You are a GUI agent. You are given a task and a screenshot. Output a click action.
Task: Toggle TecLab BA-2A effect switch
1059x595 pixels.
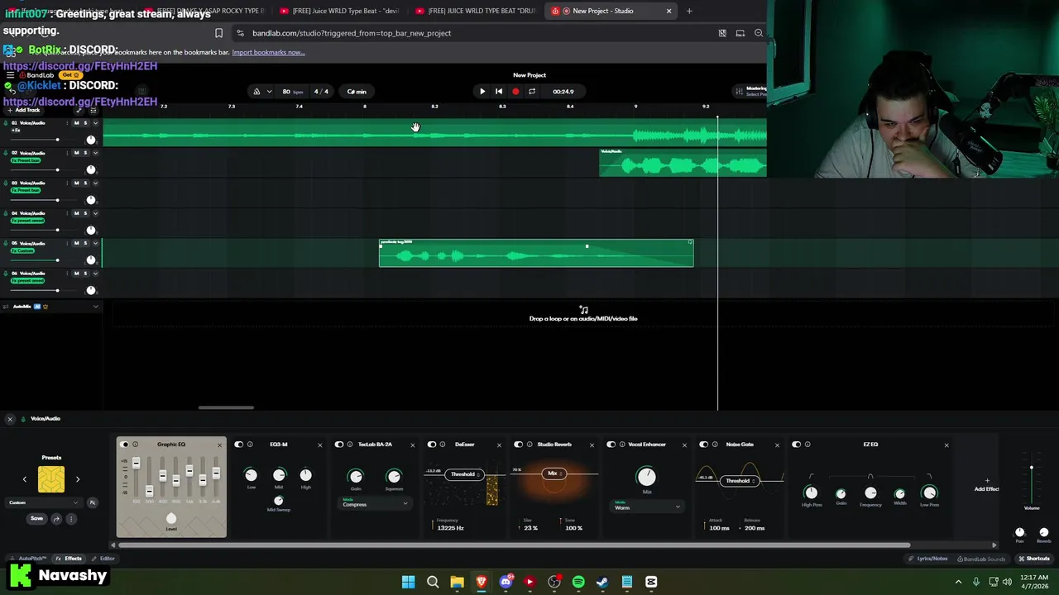339,445
